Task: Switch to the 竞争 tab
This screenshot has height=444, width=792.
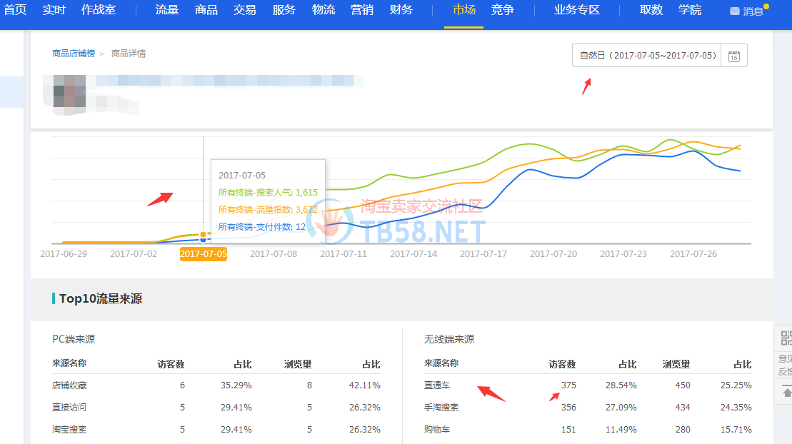Action: click(502, 10)
